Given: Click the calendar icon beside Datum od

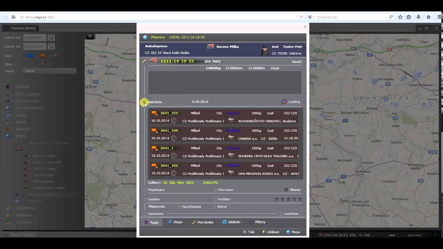Looking at the screenshot, I should (x=51, y=38).
